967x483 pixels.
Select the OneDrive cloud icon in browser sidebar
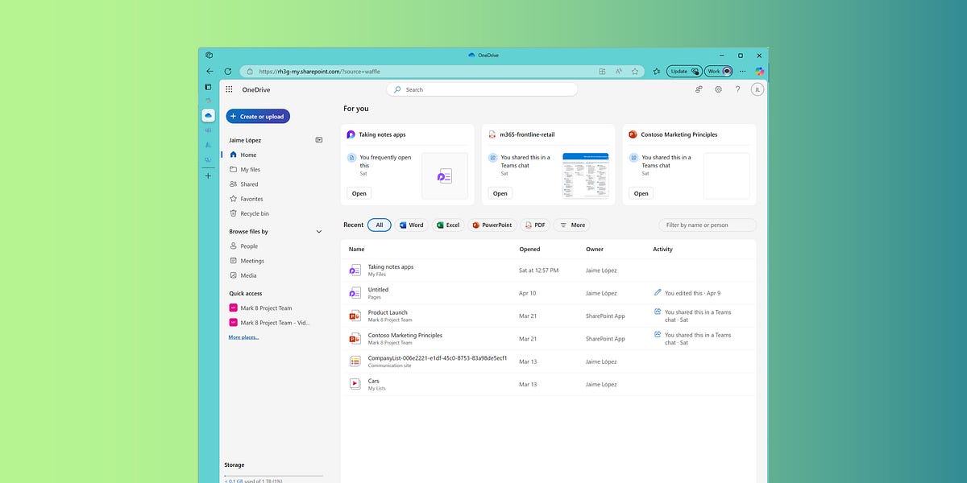pyautogui.click(x=208, y=116)
